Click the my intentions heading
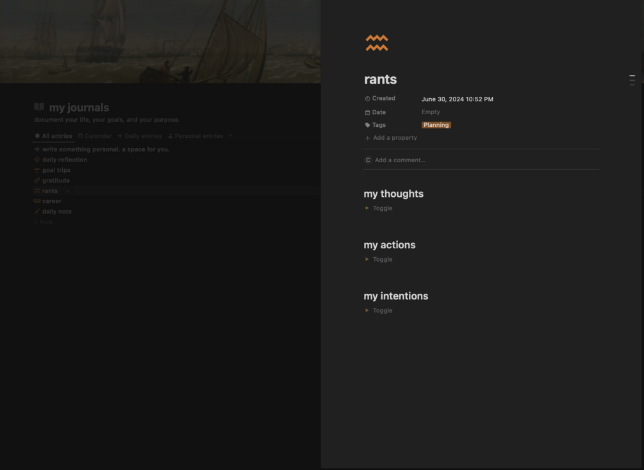 (x=396, y=296)
